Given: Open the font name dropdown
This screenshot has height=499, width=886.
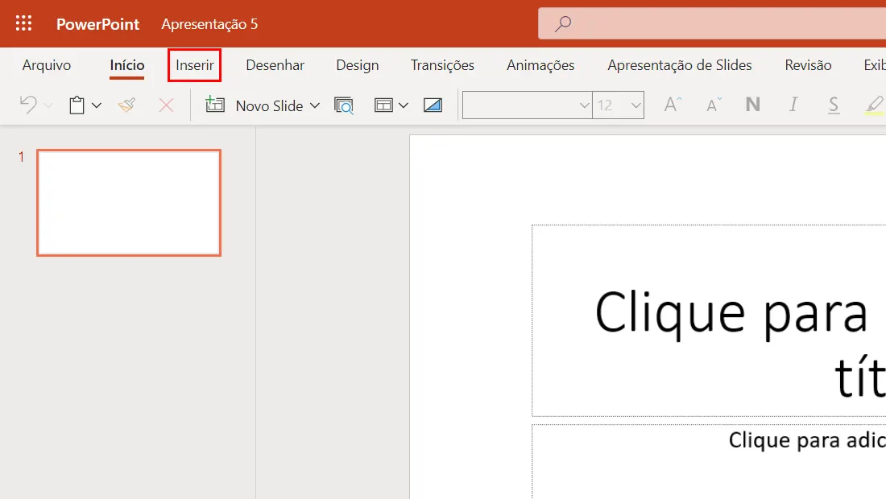Looking at the screenshot, I should pyautogui.click(x=528, y=105).
